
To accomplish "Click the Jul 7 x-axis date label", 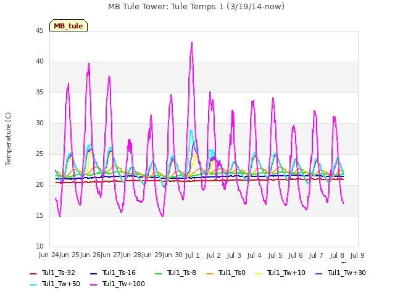I will pyautogui.click(x=316, y=255).
